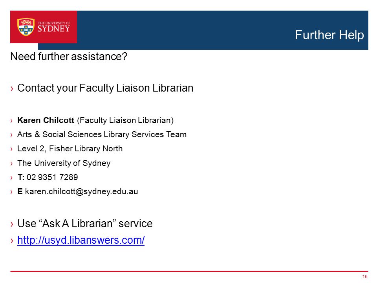
Task: Click the phone number 02 9351 7289
Action: [52, 177]
